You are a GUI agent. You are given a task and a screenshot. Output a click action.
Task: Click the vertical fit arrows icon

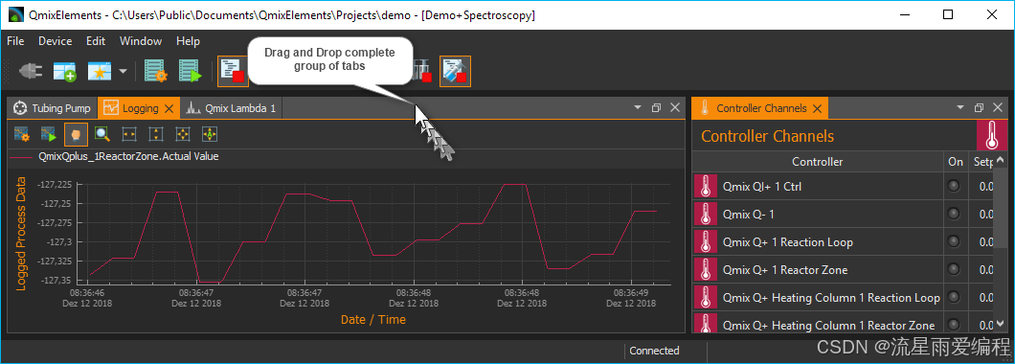point(156,134)
